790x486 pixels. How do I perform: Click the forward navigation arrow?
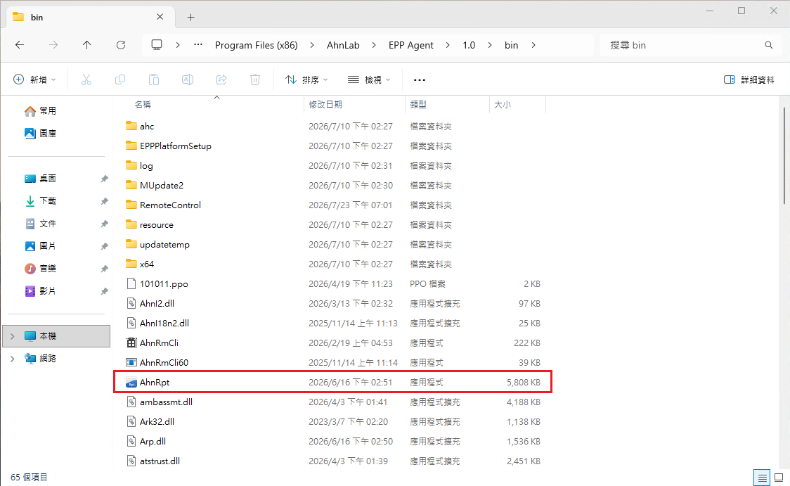tap(53, 45)
